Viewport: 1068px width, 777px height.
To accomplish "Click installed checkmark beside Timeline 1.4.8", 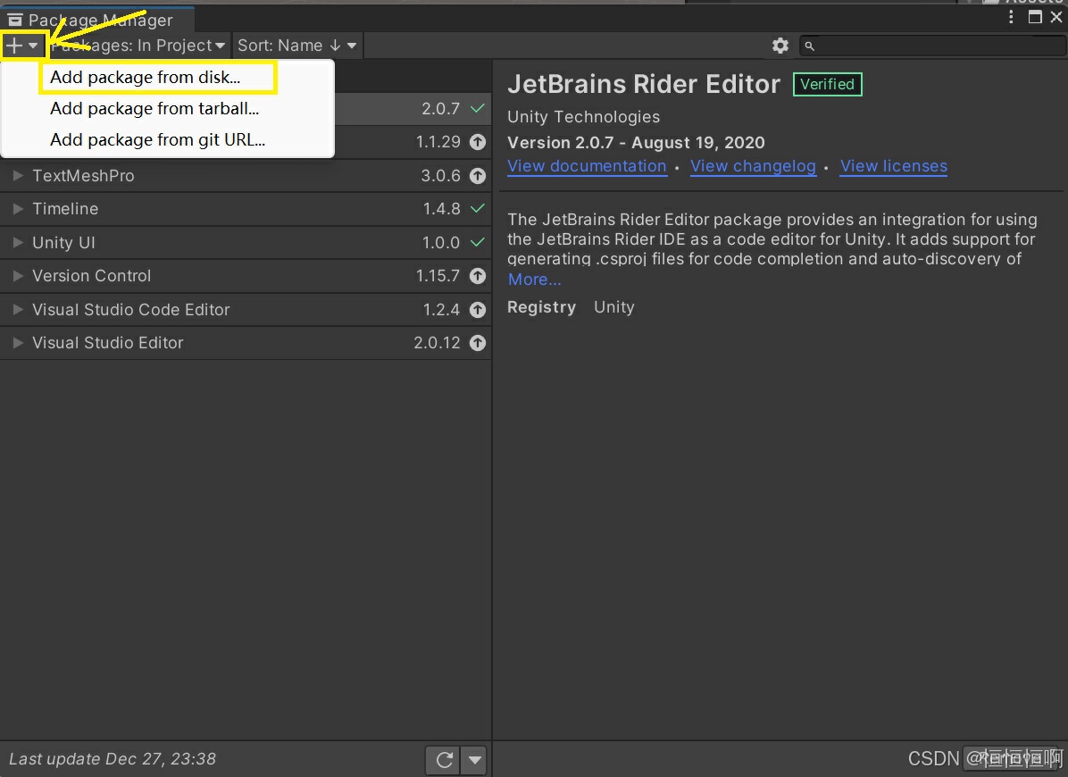I will [x=478, y=208].
